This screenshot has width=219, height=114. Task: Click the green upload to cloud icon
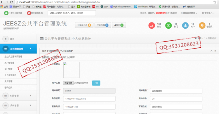point(6,13)
